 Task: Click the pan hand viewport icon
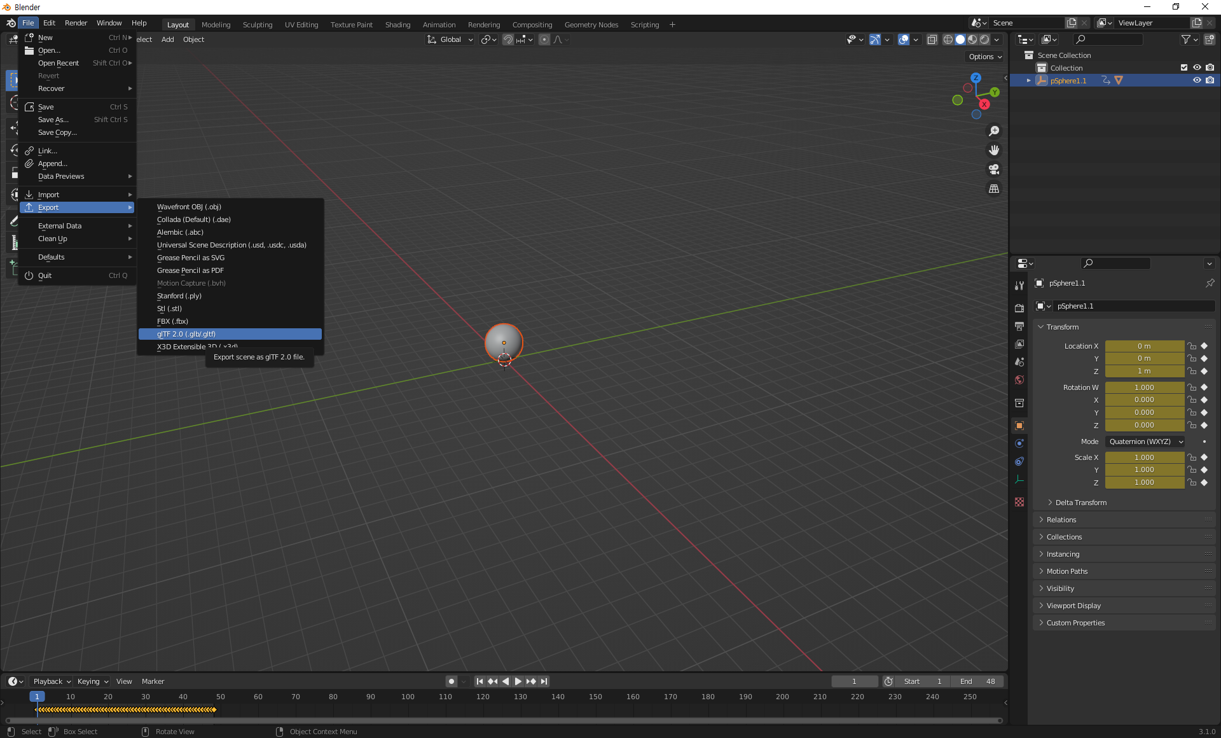click(x=993, y=150)
